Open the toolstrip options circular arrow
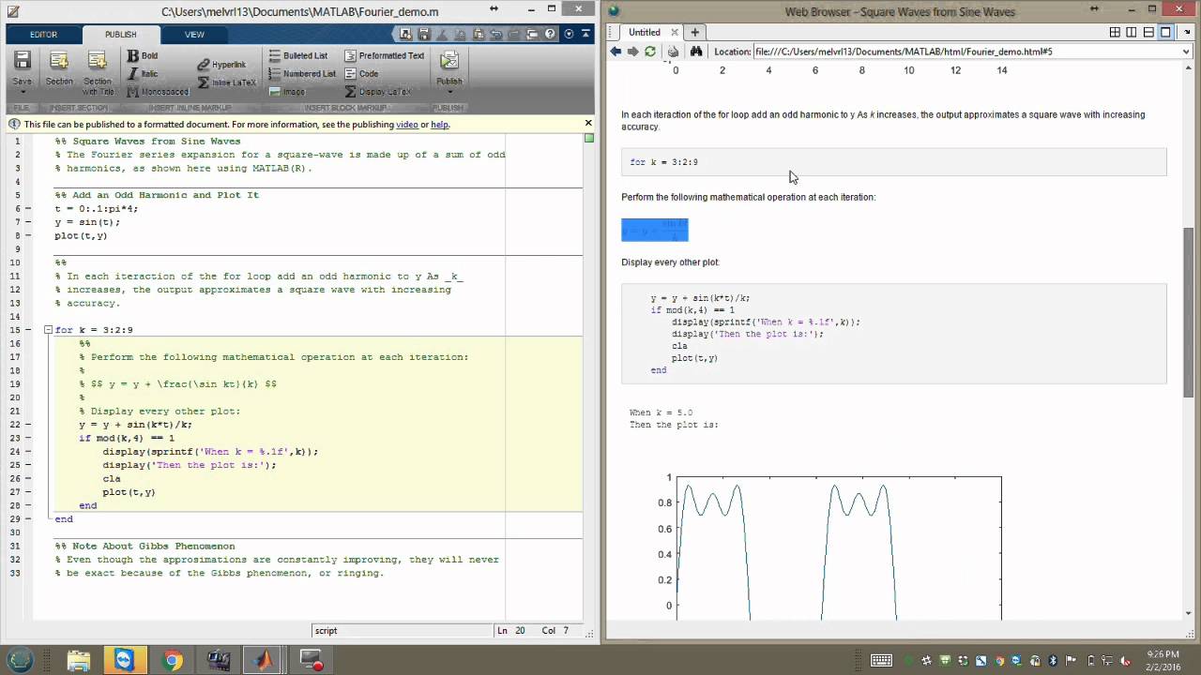This screenshot has width=1201, height=675. click(x=569, y=34)
